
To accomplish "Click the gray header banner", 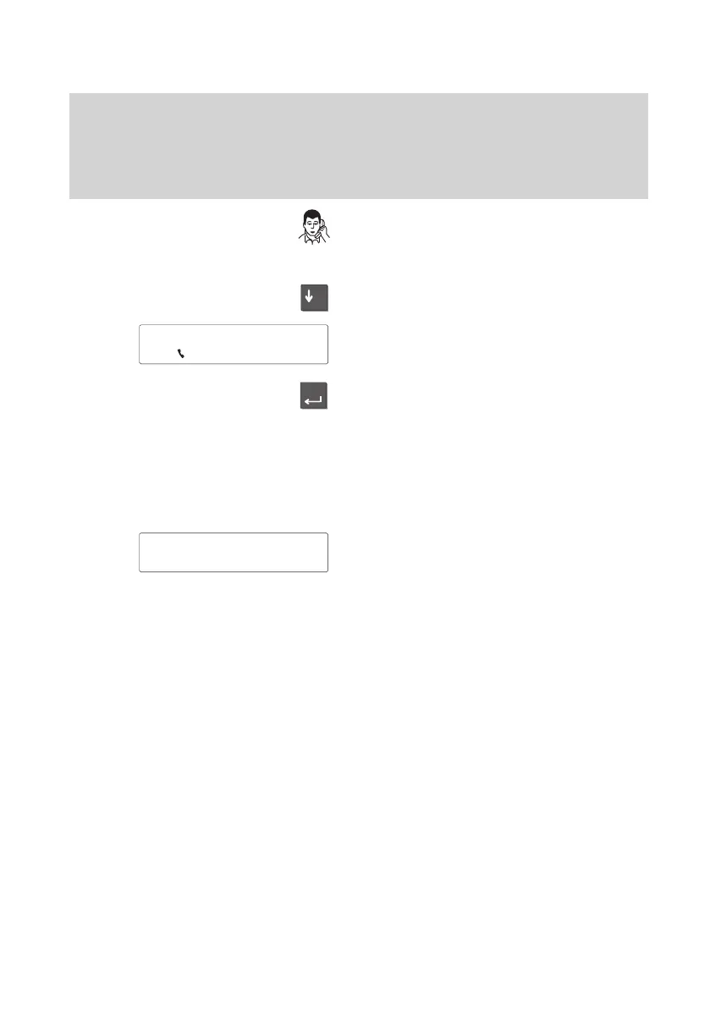I will [x=359, y=146].
